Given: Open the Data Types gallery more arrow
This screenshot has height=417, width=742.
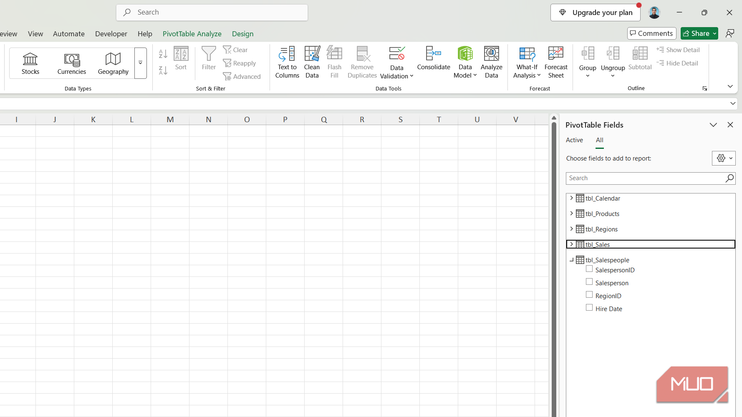Looking at the screenshot, I should pyautogui.click(x=141, y=63).
